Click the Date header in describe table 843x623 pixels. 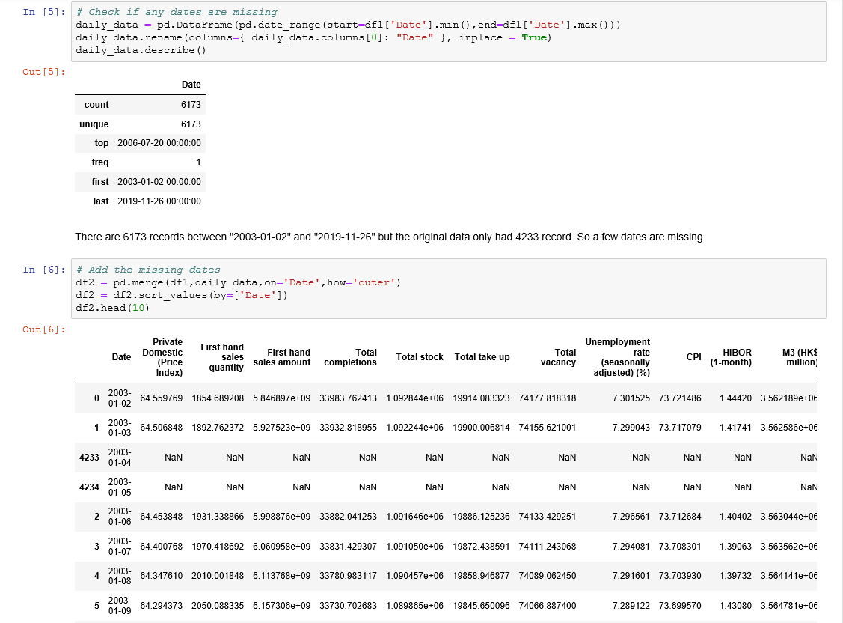tap(191, 85)
